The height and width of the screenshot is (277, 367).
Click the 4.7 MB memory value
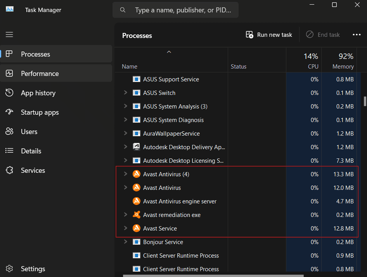click(345, 201)
